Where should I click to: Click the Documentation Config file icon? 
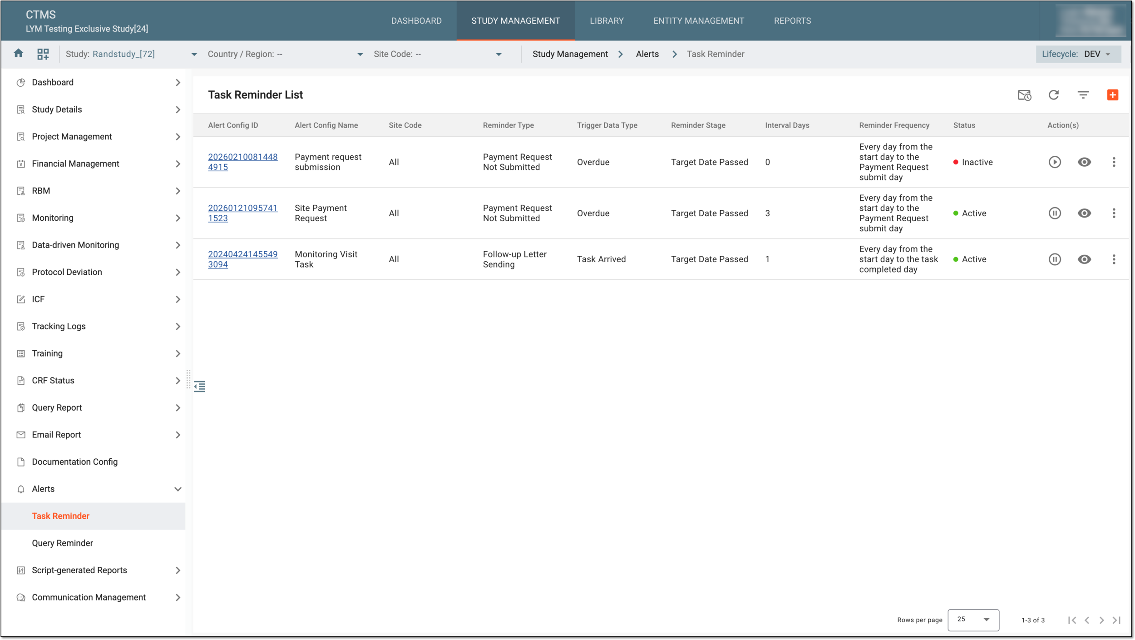(x=21, y=462)
